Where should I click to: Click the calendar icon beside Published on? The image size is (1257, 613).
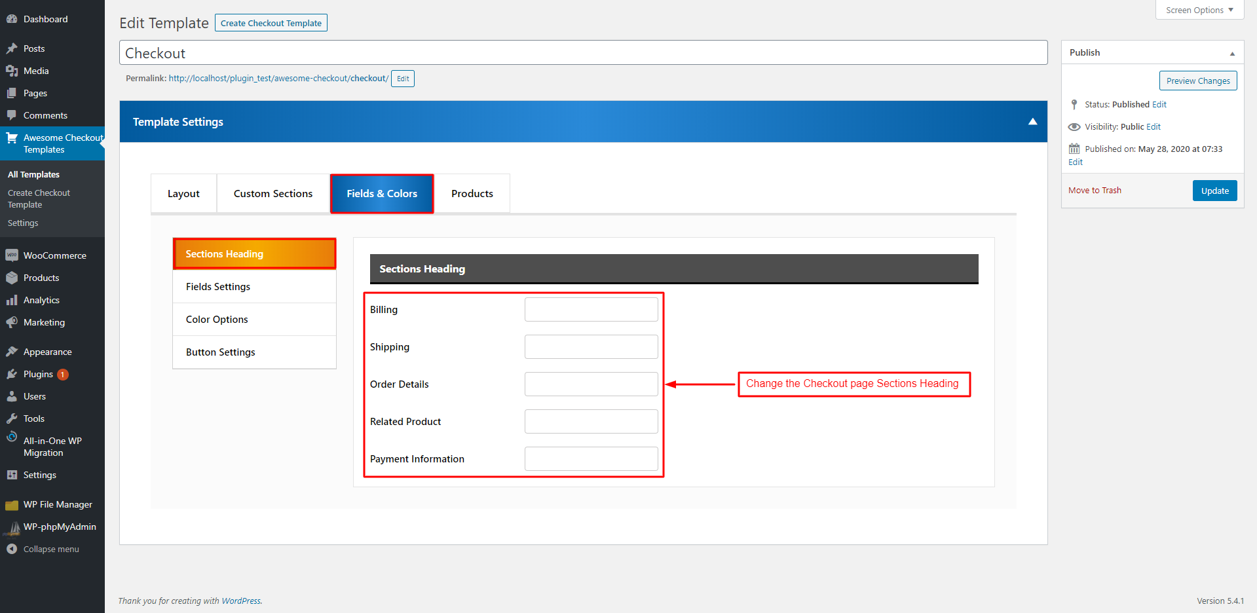coord(1074,149)
